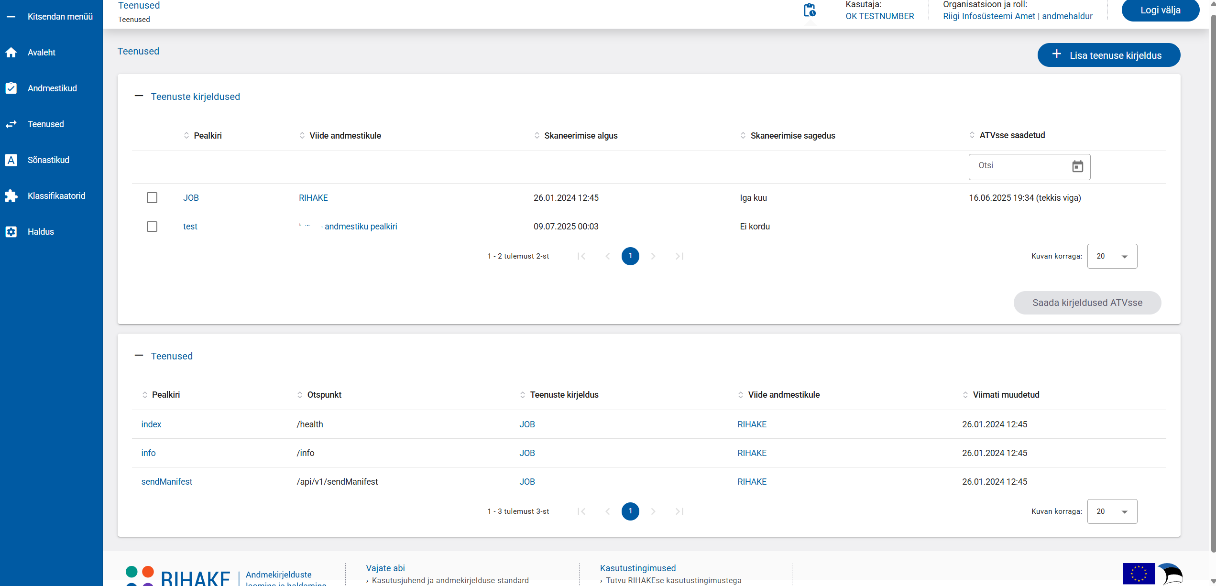Open rows-per-page dropdown in Teenuste kirjeldused table
Screen dimensions: 1216x586
point(1112,256)
